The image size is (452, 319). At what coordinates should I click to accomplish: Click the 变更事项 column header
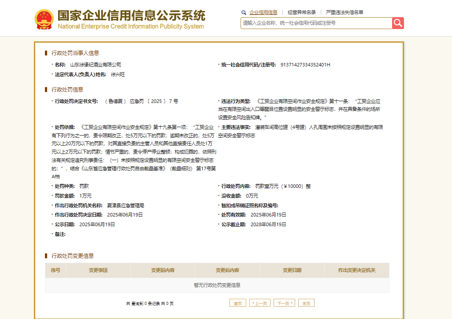coord(98,270)
